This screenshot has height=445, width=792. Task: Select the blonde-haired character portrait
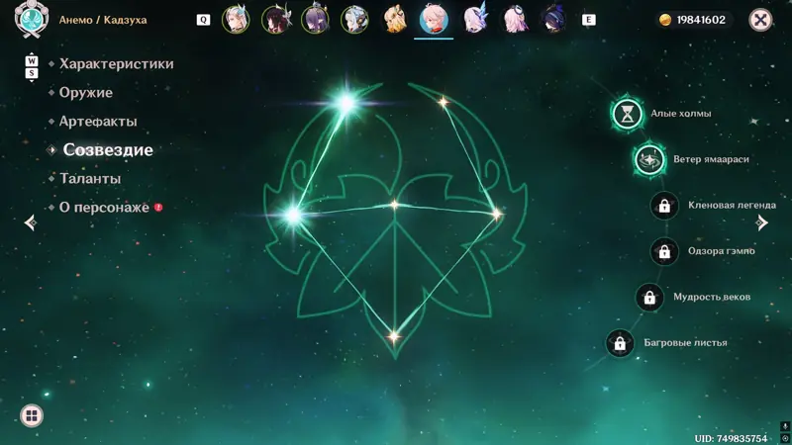click(x=394, y=20)
